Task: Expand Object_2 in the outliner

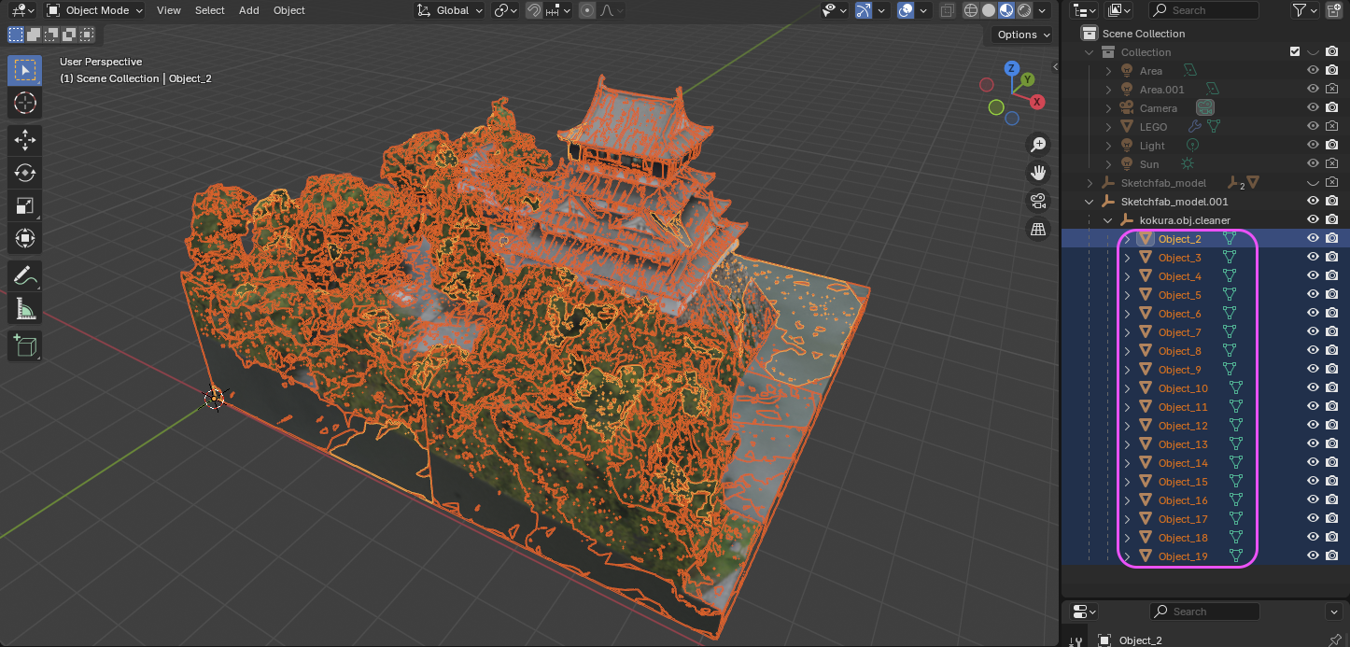Action: click(x=1127, y=239)
